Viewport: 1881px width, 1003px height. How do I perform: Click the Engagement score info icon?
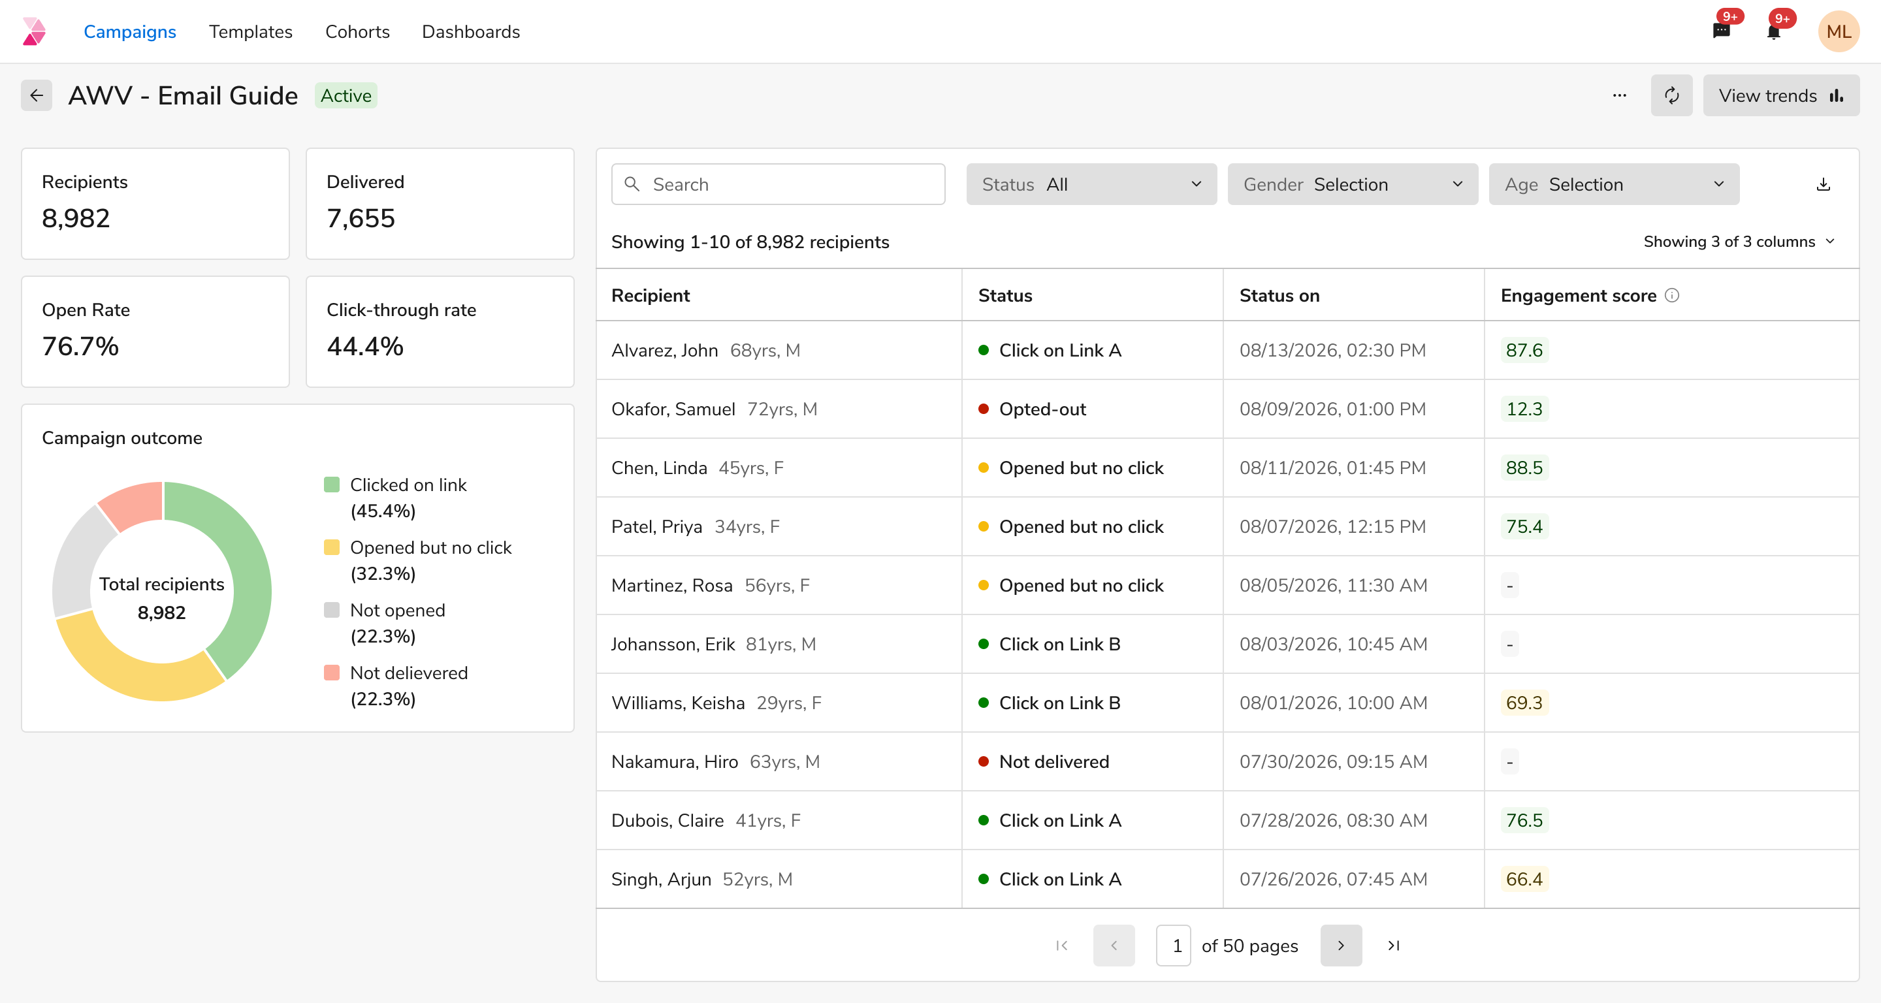(1672, 295)
